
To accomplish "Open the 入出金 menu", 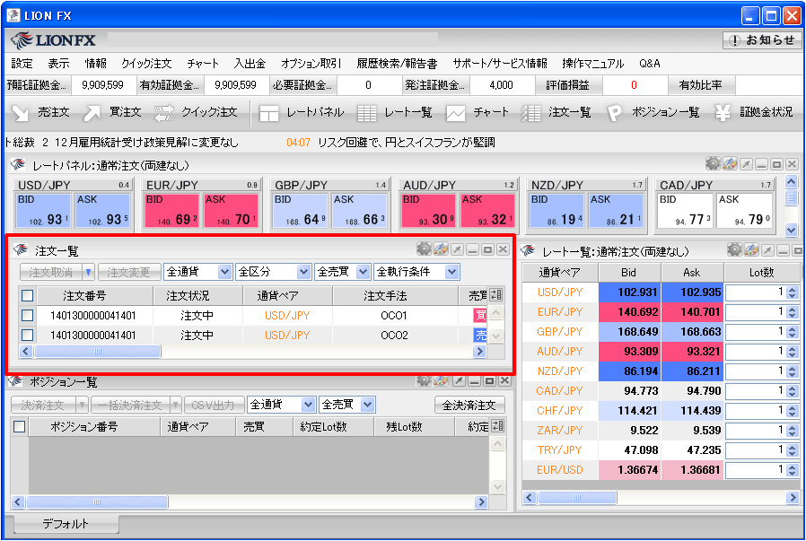I will tap(250, 63).
